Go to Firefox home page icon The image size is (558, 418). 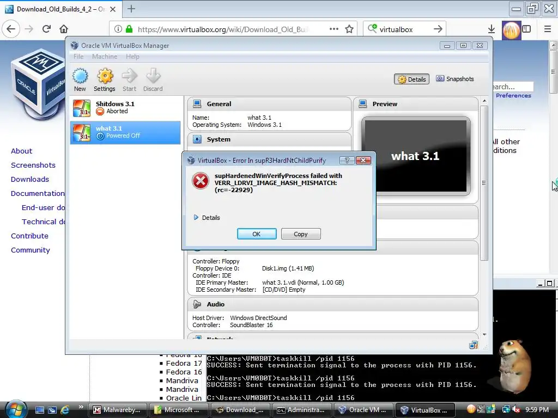click(x=63, y=29)
